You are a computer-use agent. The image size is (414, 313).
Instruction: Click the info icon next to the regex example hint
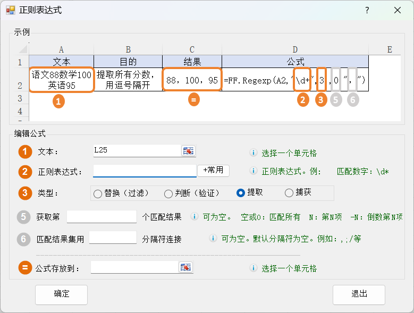point(254,171)
